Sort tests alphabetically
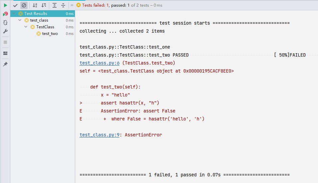 (x=35, y=5)
